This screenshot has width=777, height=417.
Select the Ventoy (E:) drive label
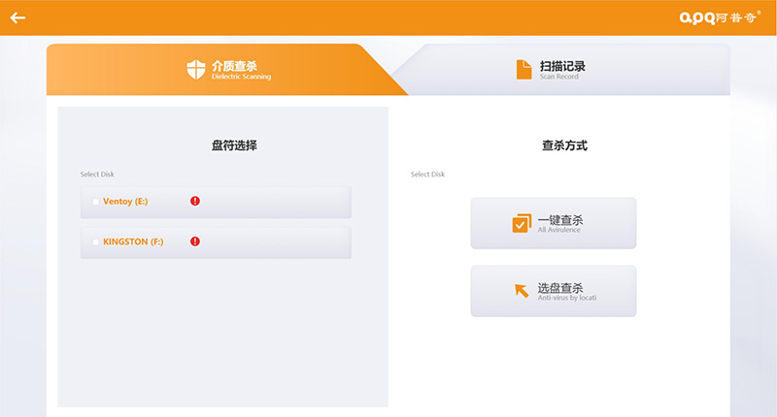tap(124, 202)
